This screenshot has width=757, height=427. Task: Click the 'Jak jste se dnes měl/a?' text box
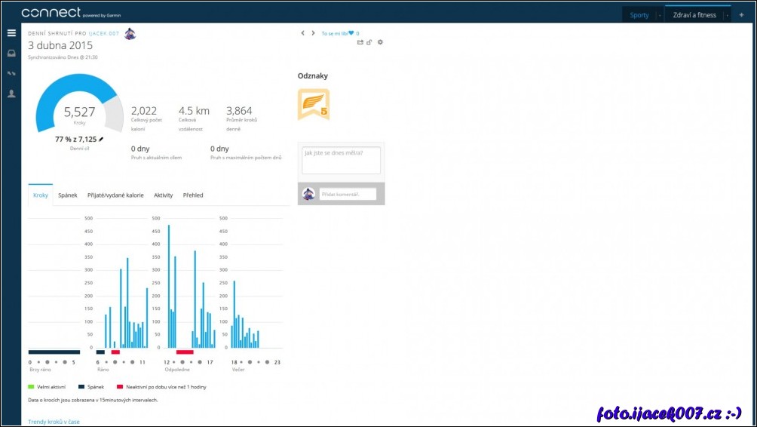(341, 160)
